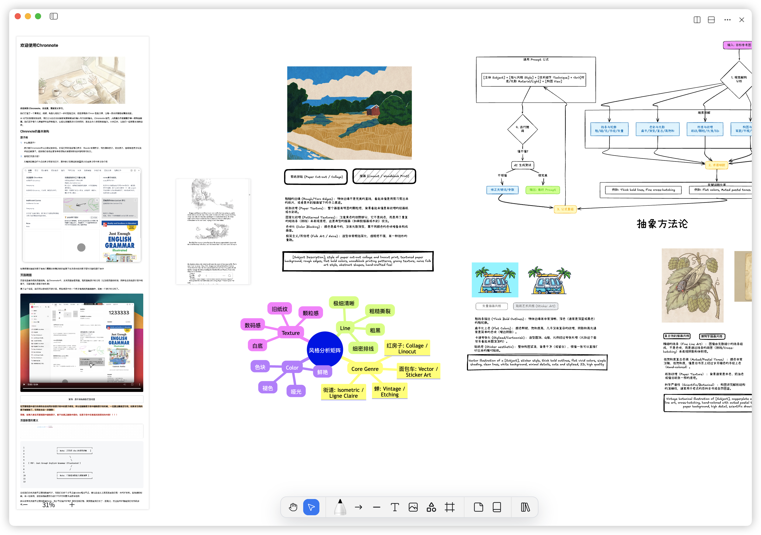Select the hand pan tool
761x535 pixels.
pos(293,507)
